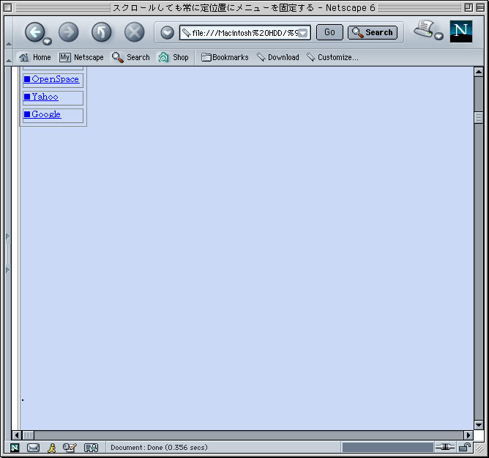The image size is (489, 458).
Task: Click the online/offline connection plug icon
Action: point(445,447)
